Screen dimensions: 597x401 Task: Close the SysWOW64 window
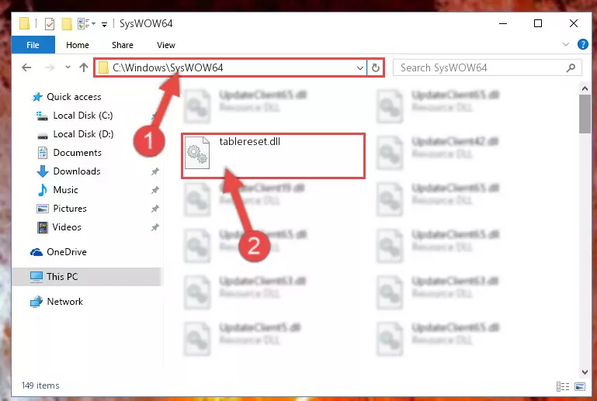click(574, 23)
